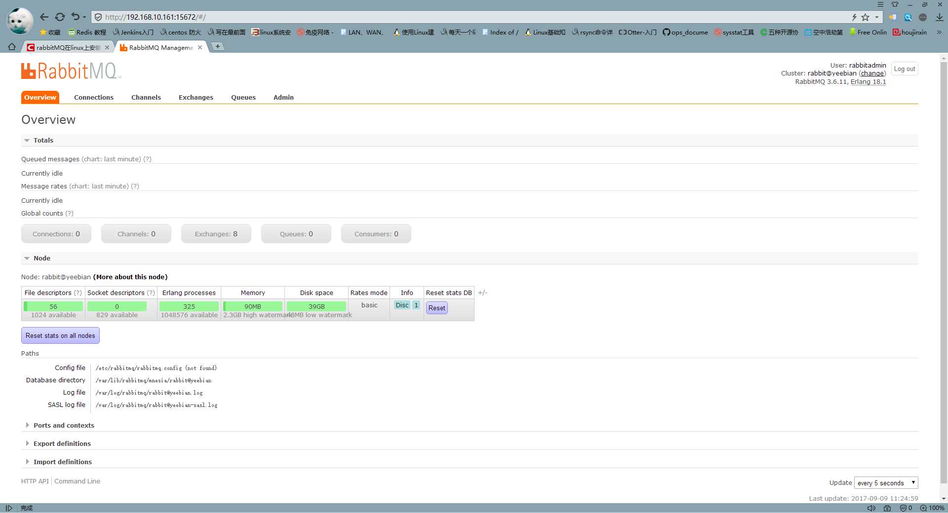The height and width of the screenshot is (513, 948).
Task: Bookmark this page with the star icon
Action: click(x=865, y=17)
